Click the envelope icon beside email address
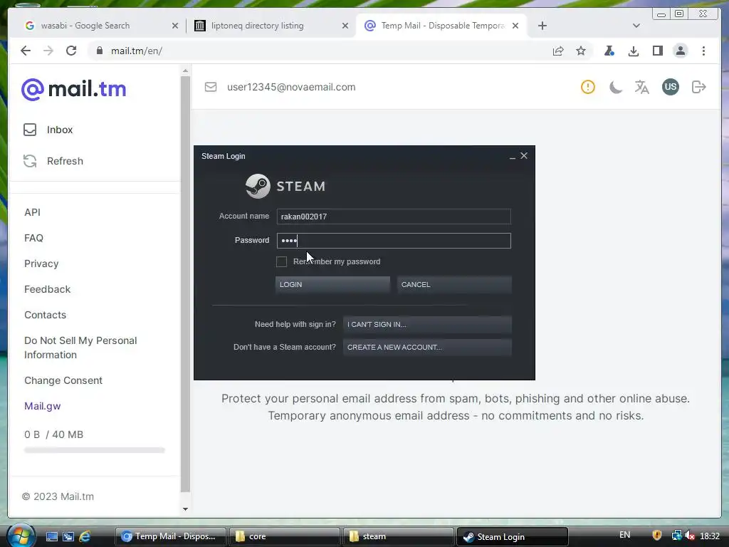The image size is (729, 547). (211, 87)
